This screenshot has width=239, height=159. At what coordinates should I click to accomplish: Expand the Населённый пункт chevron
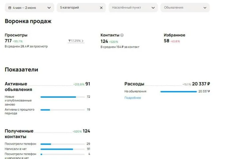click(x=153, y=8)
